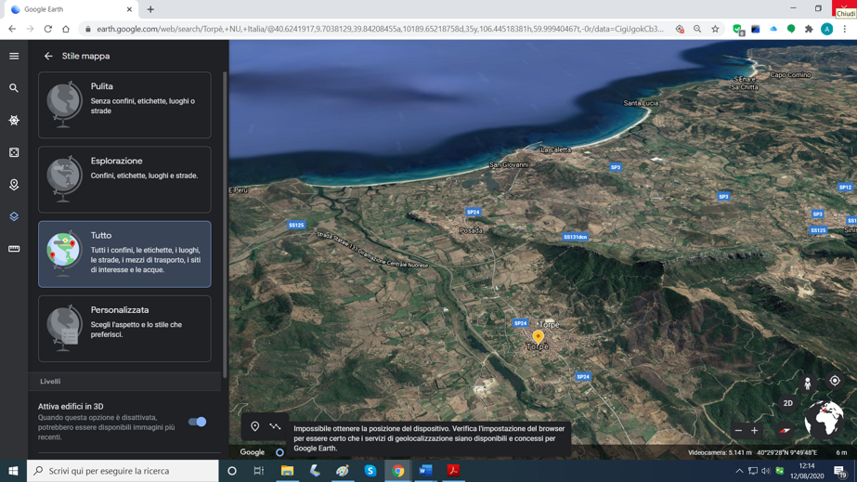The height and width of the screenshot is (482, 857).
Task: Switch the view to 2D
Action: (787, 403)
